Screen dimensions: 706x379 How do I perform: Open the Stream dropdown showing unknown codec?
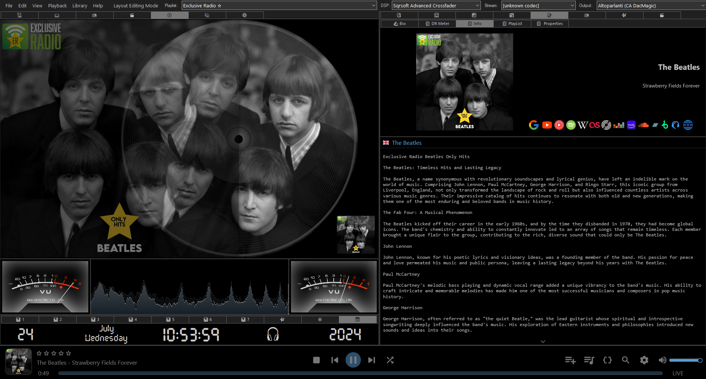click(538, 6)
